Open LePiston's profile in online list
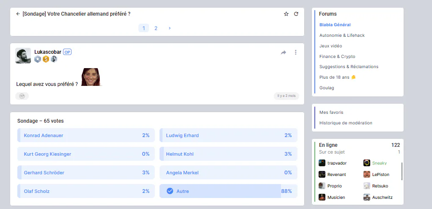This screenshot has width=432, height=209. (x=381, y=175)
